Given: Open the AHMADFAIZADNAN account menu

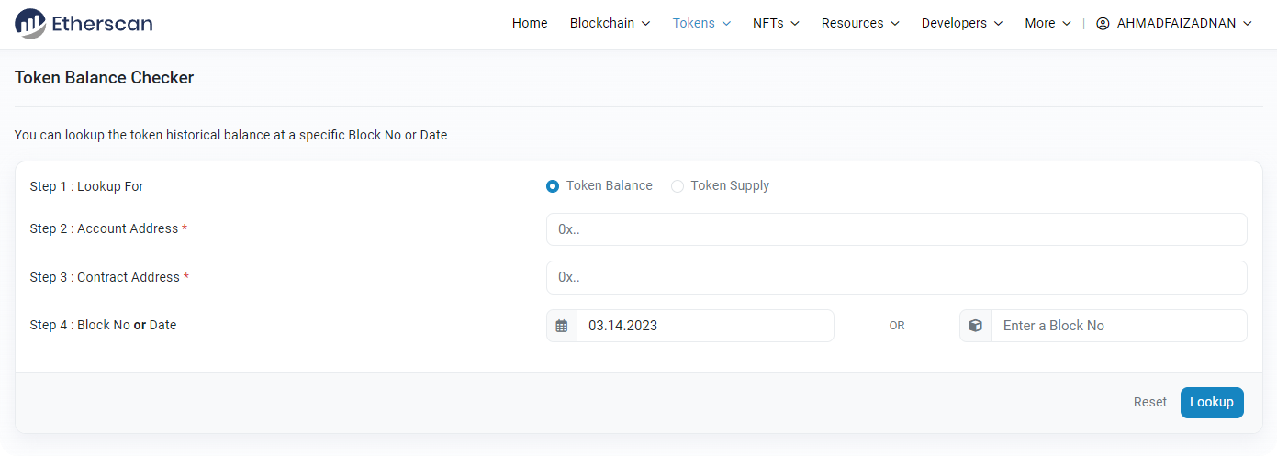Looking at the screenshot, I should point(1183,24).
